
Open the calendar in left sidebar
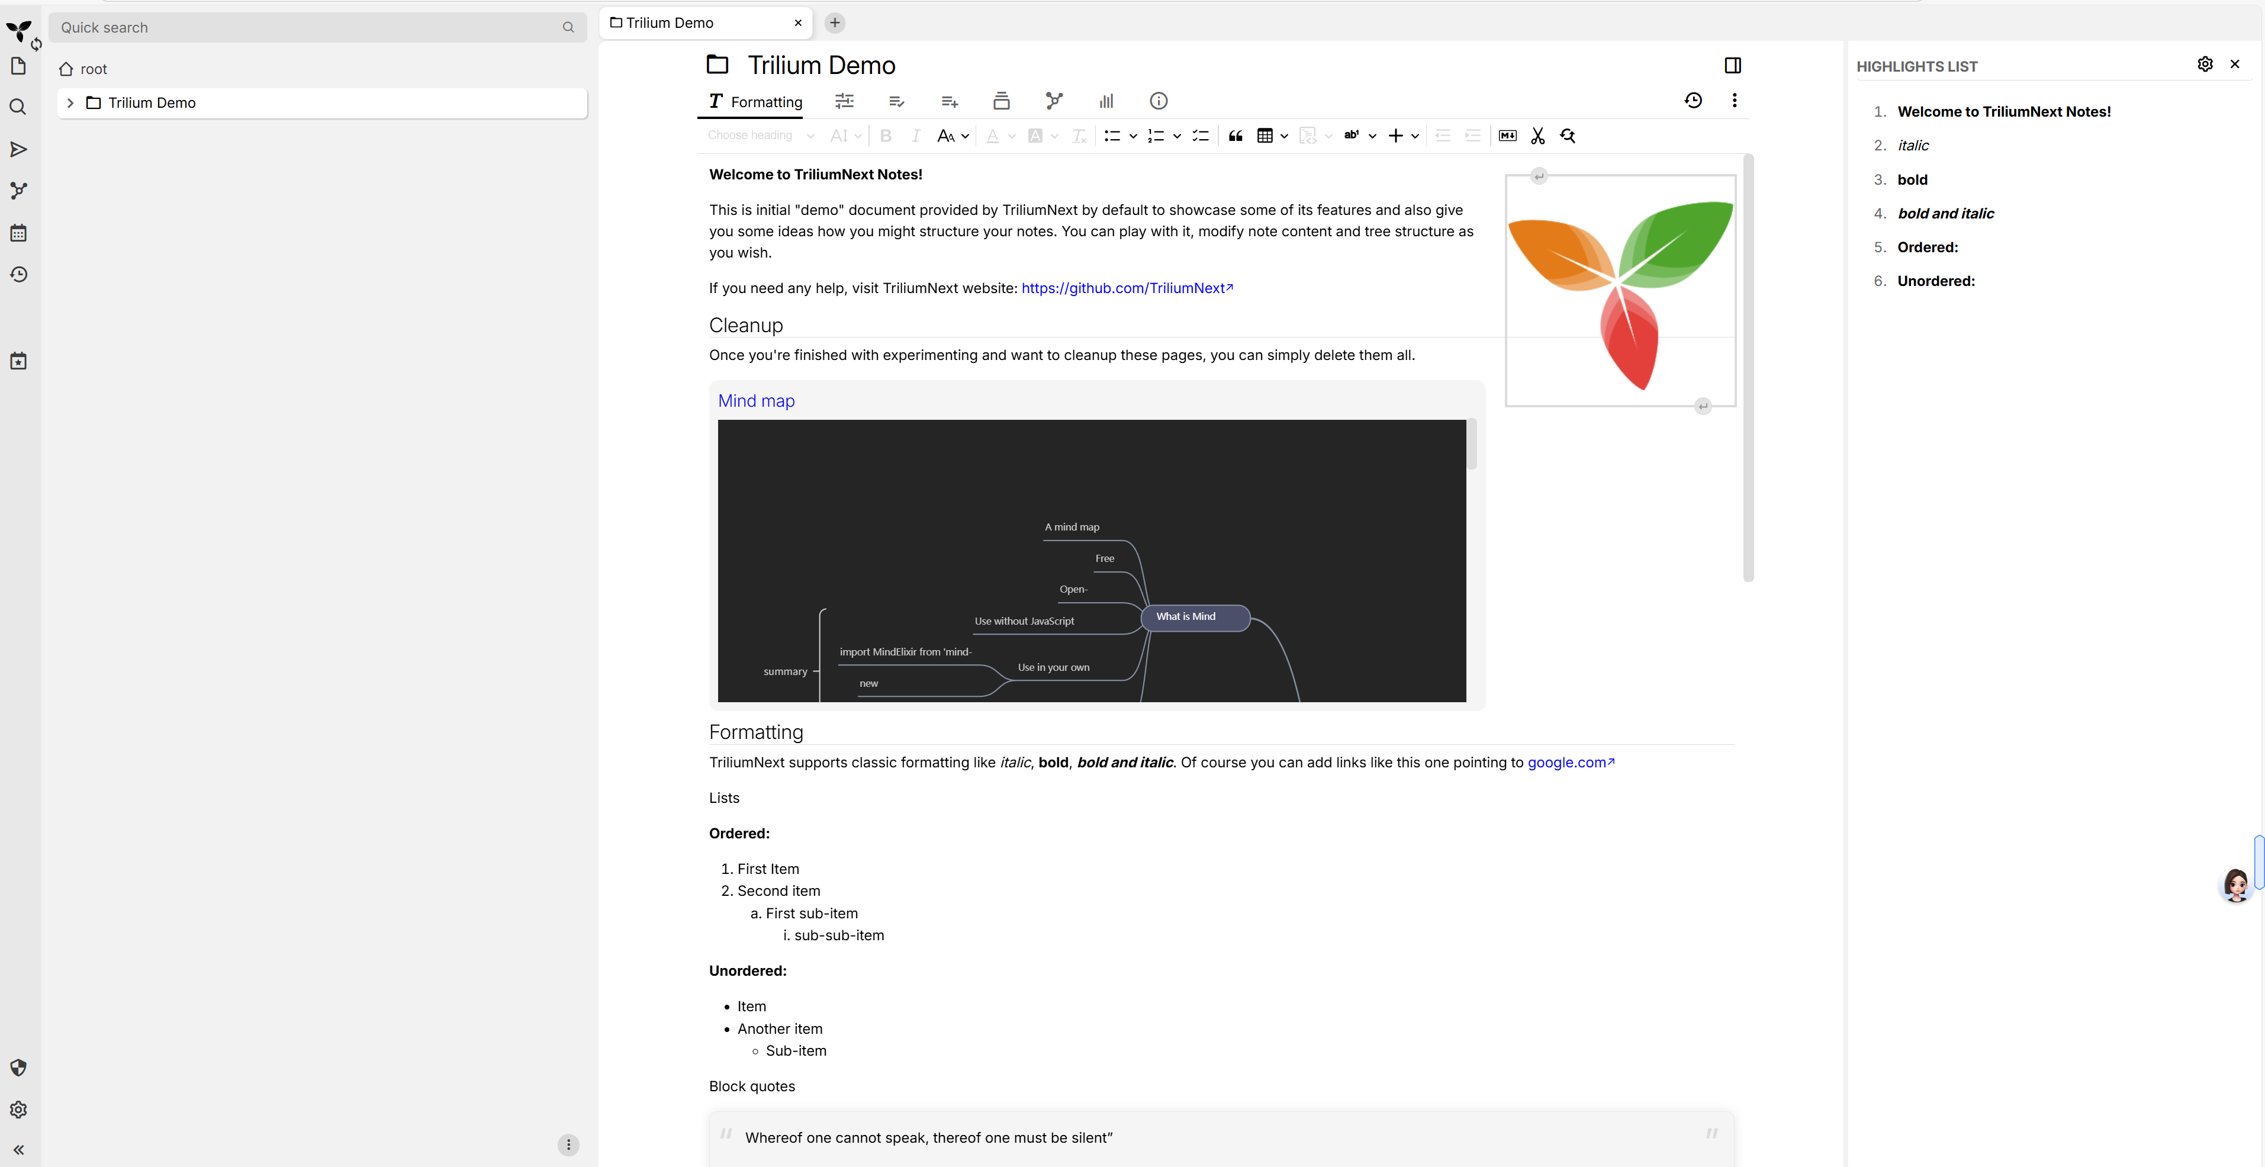(18, 233)
